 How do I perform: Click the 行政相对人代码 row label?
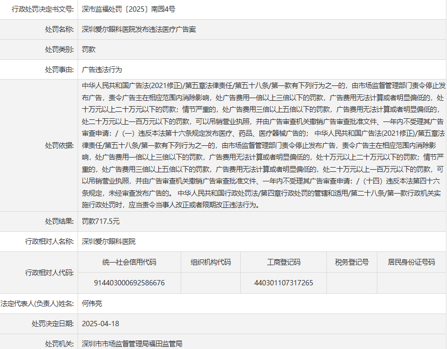(49, 272)
